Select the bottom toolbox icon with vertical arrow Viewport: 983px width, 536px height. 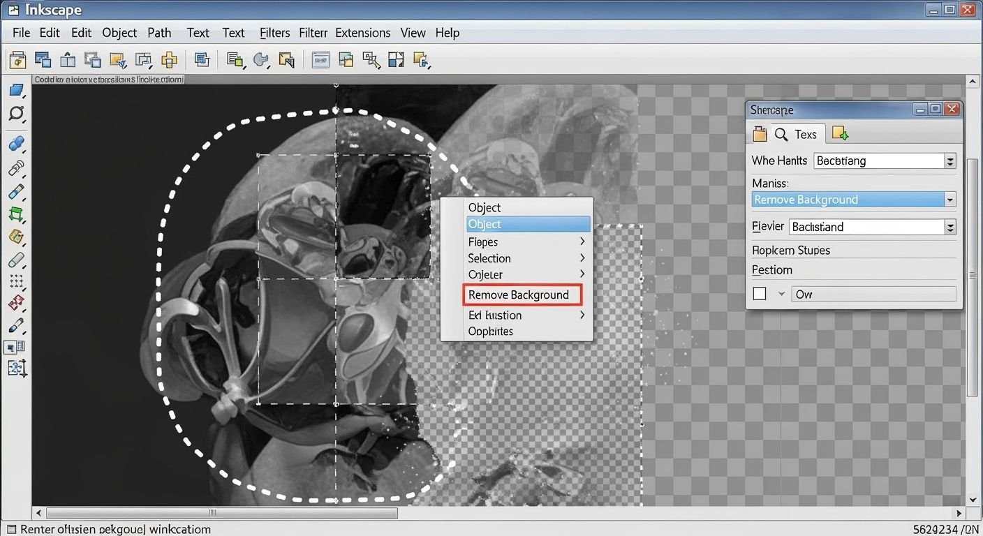[x=16, y=368]
